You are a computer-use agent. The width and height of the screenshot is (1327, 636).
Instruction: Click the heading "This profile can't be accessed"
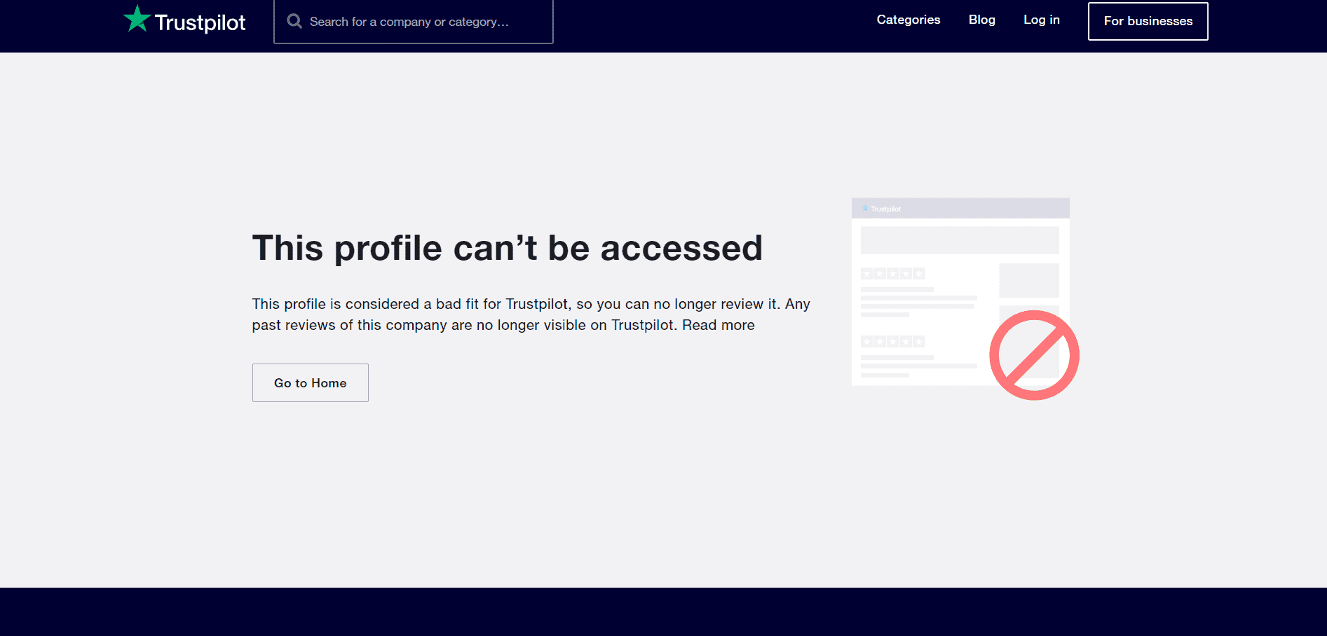click(x=508, y=248)
